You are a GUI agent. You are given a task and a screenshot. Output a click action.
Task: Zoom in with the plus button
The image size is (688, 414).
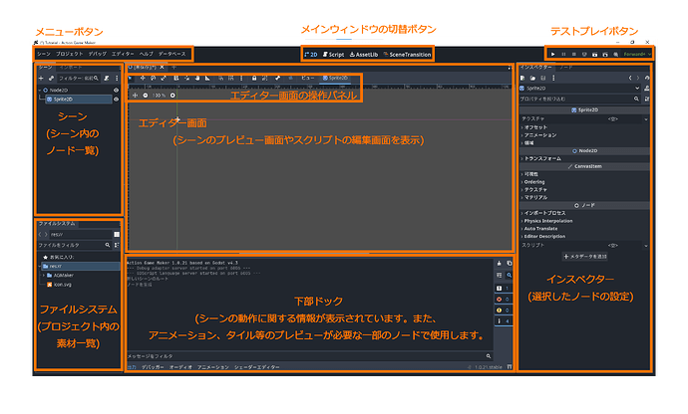(x=172, y=96)
